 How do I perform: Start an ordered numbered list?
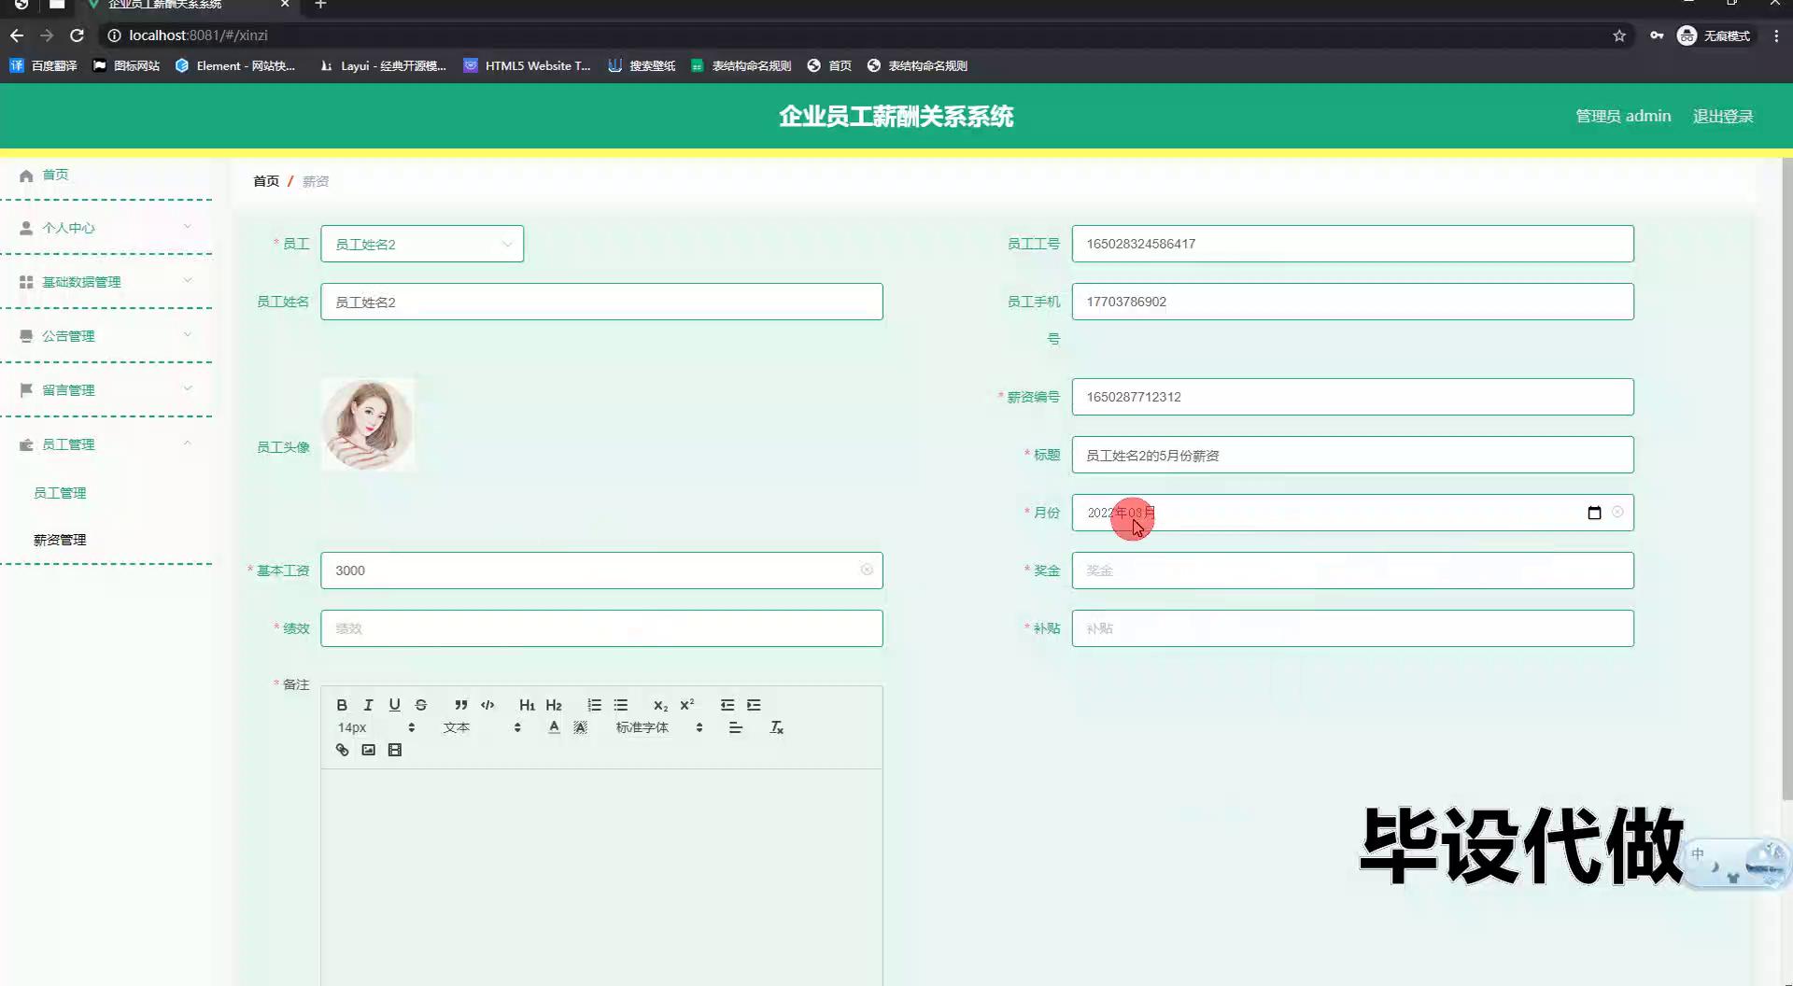click(x=594, y=705)
